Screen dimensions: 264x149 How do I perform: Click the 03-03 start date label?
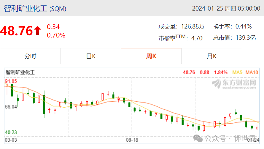(11, 140)
